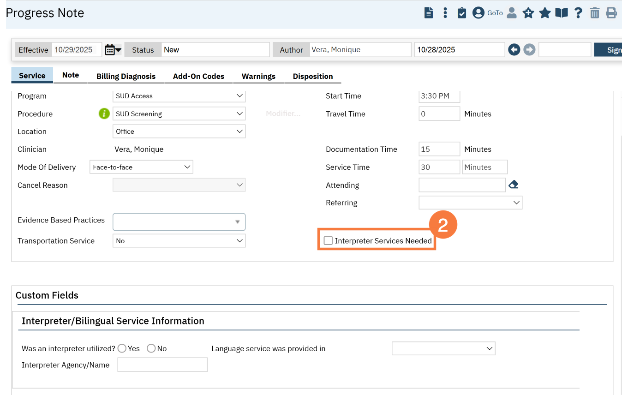Open Language service provided in dropdown
Viewport: 622px width, 395px height.
click(x=443, y=348)
